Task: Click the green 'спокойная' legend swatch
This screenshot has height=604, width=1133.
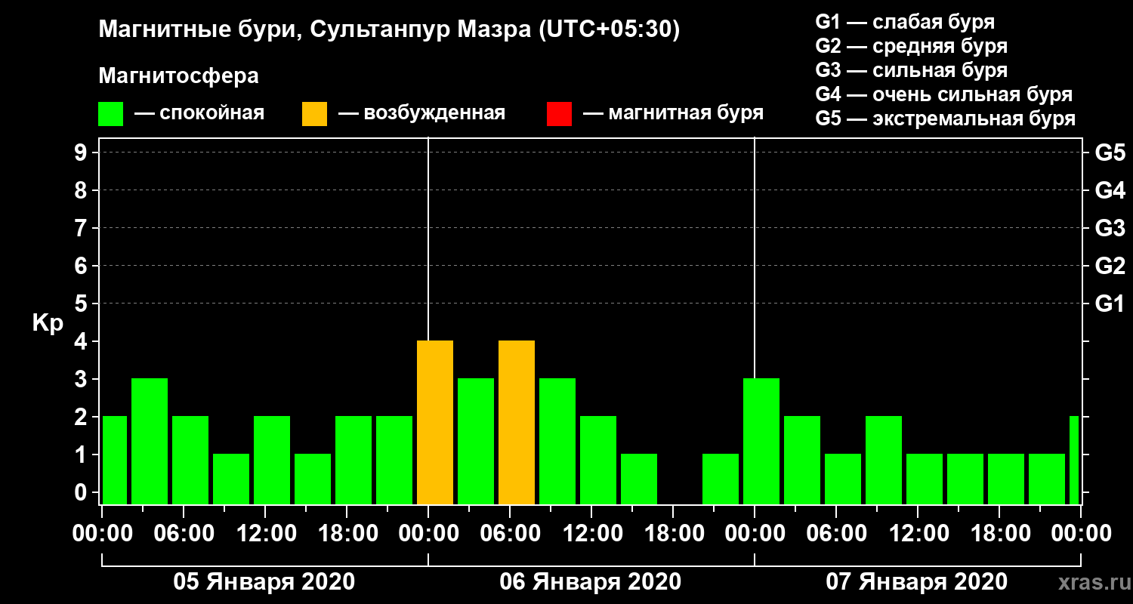Action: tap(110, 114)
